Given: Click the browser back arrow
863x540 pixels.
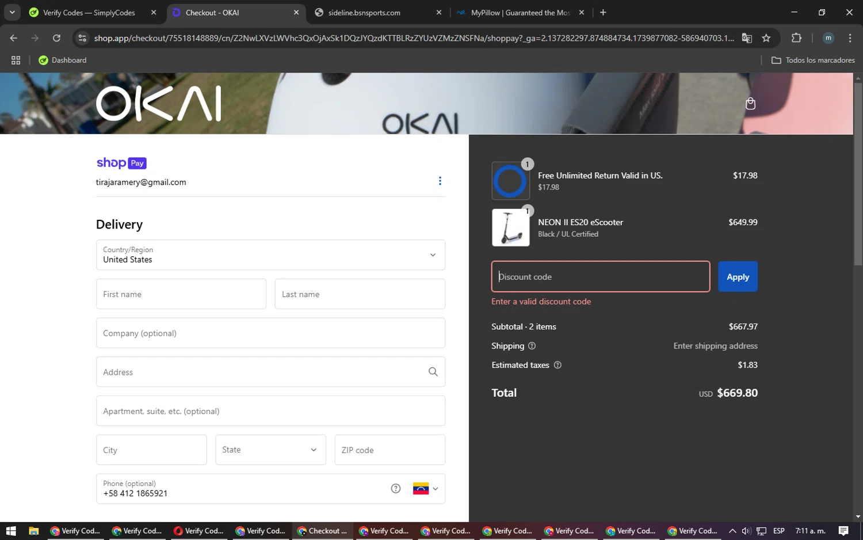Looking at the screenshot, I should click(14, 38).
